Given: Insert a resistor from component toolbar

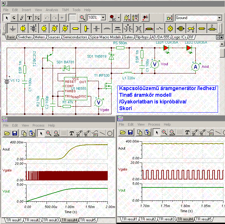Looking at the screenshot, I should point(75,29).
